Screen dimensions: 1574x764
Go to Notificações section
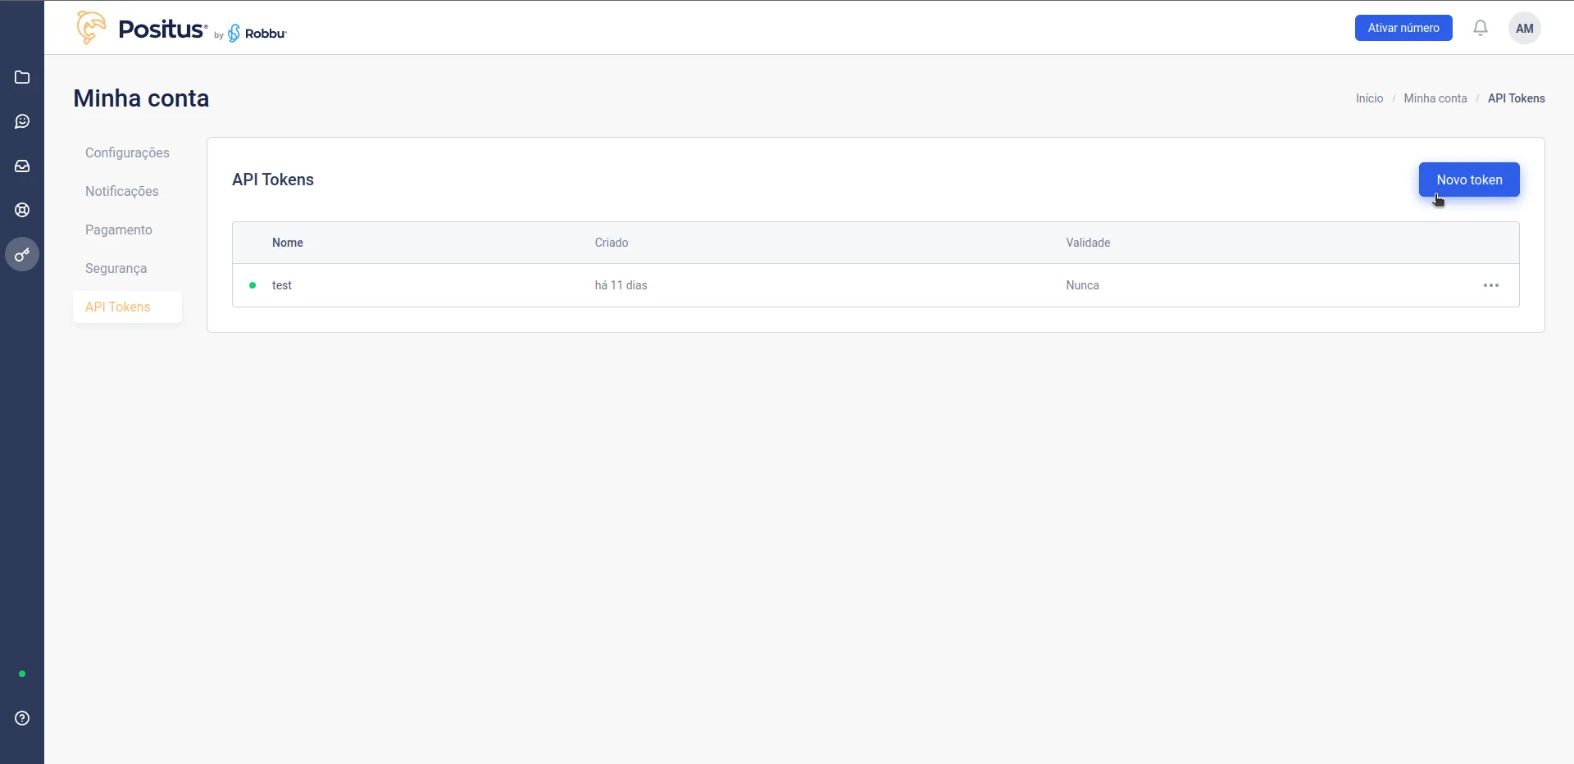tap(122, 191)
